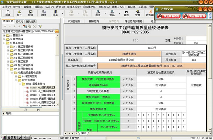
Task: Click the 第1? sheet tab
Action: click(x=84, y=133)
